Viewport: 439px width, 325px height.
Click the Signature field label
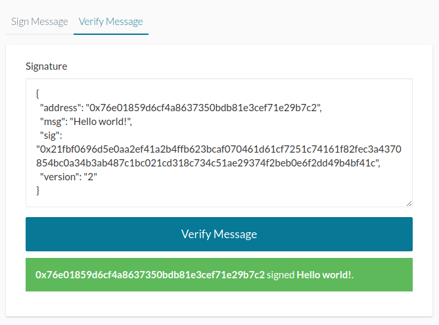click(47, 66)
